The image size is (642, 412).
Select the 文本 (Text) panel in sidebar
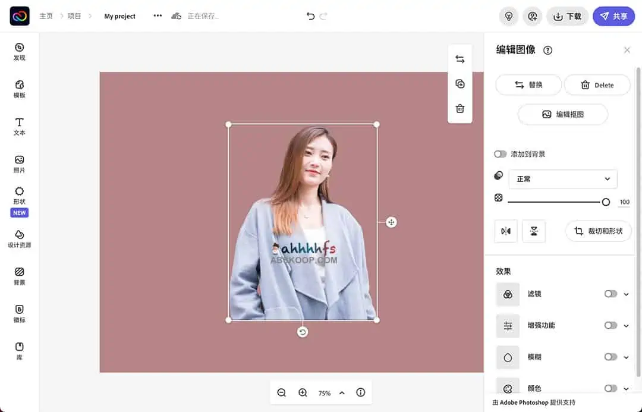[18, 127]
